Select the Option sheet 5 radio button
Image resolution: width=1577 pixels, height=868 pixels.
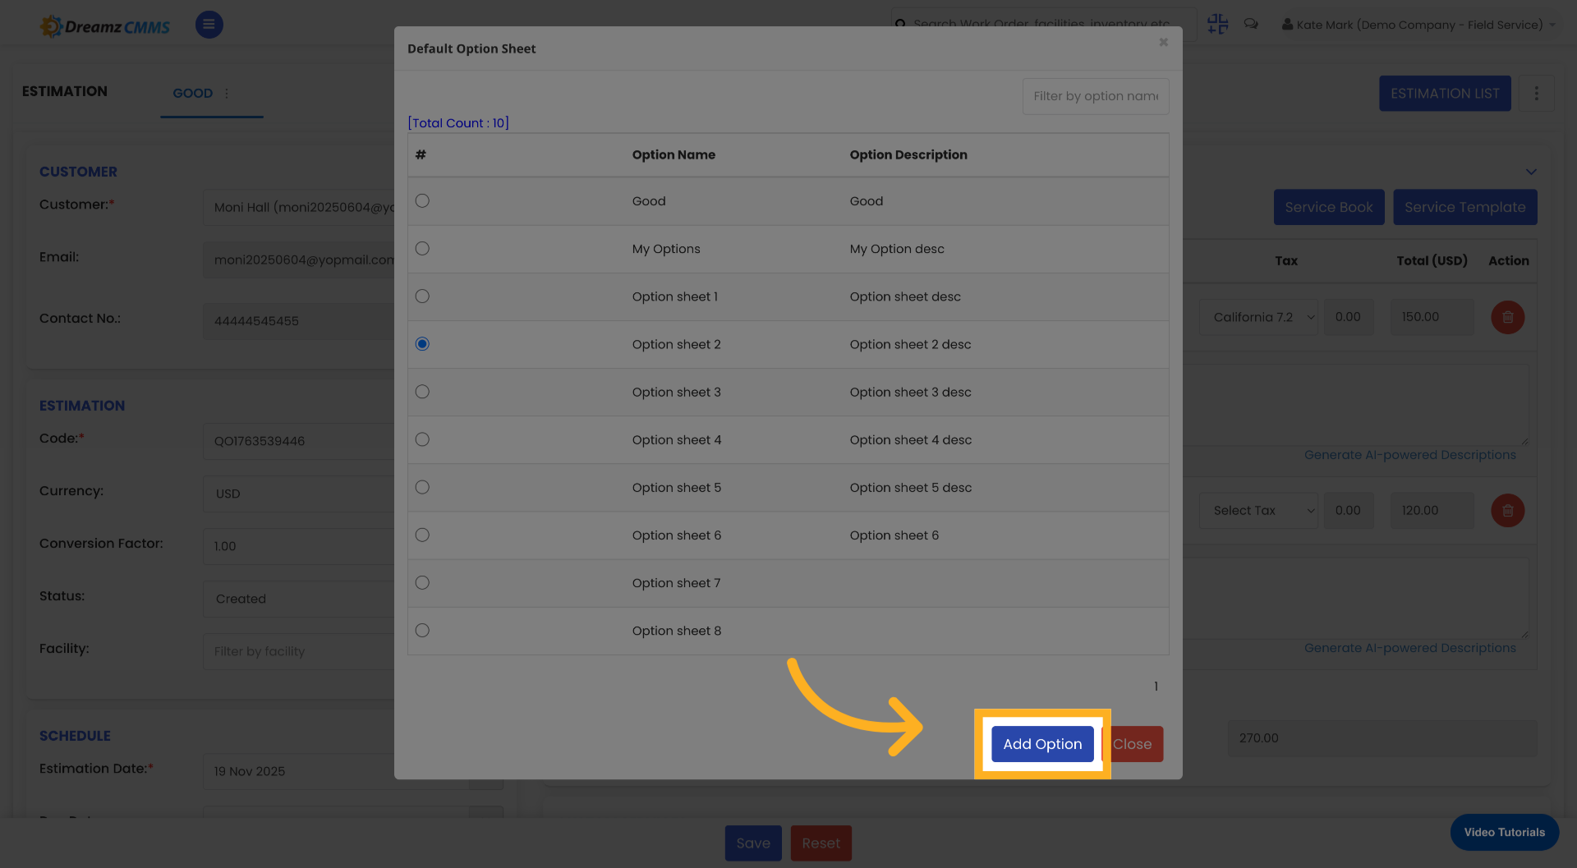tap(422, 486)
